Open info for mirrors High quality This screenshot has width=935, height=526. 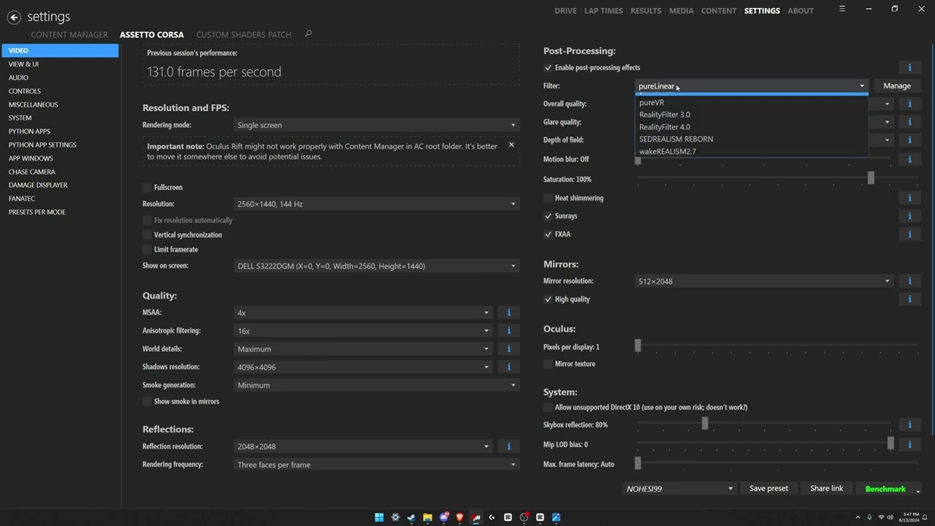click(909, 300)
